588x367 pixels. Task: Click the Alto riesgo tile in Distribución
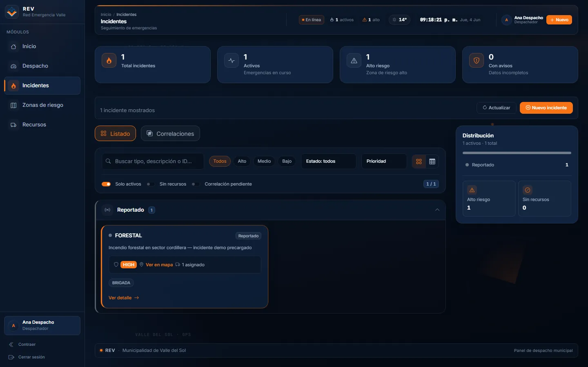point(489,199)
